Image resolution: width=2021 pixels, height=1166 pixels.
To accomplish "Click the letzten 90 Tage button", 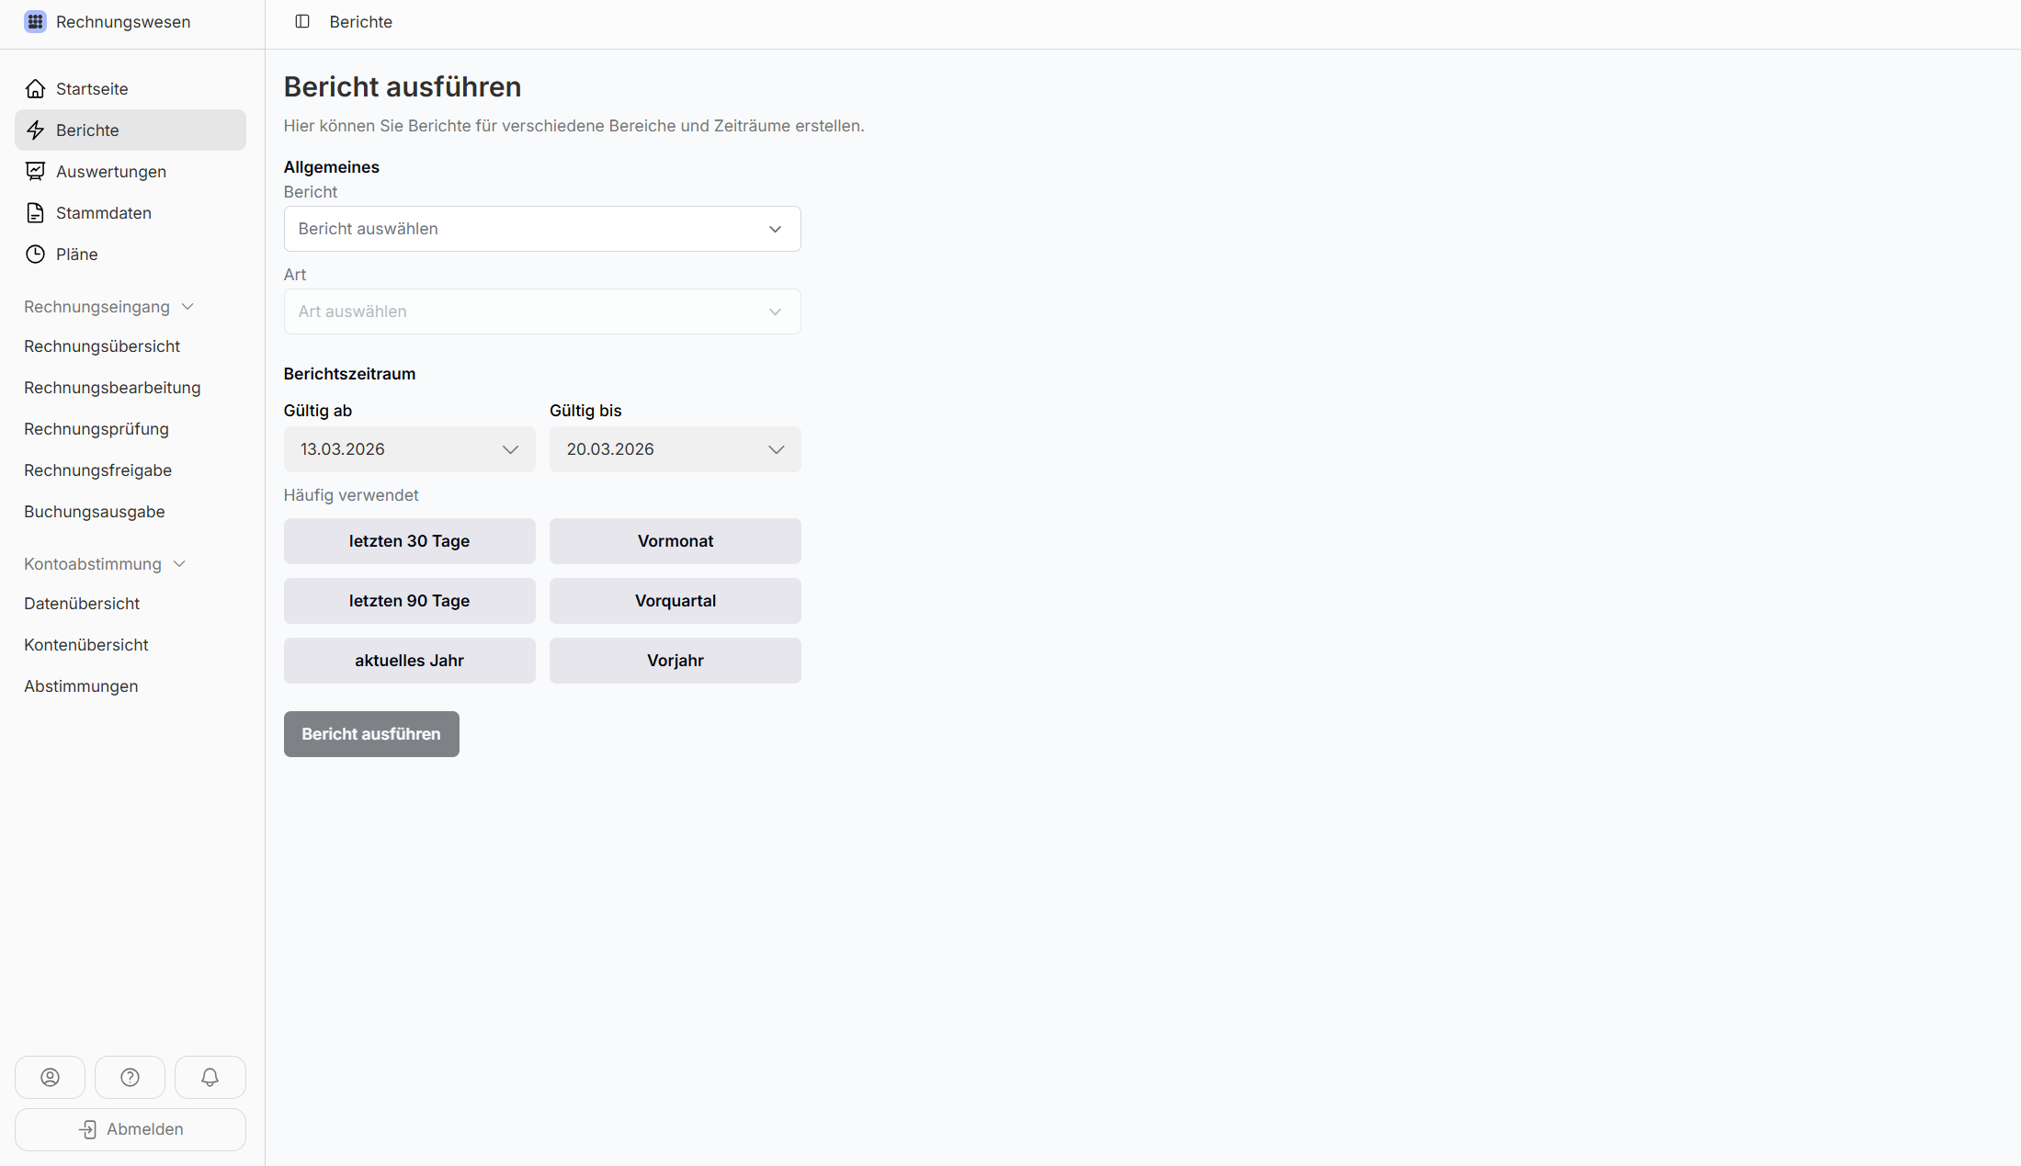I will click(x=409, y=601).
